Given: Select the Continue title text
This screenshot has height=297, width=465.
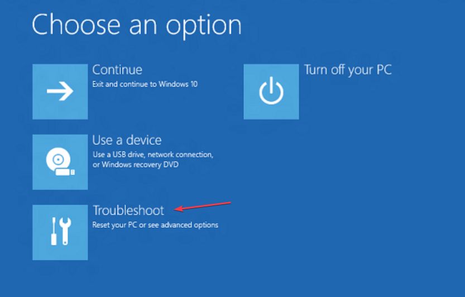Looking at the screenshot, I should 117,70.
